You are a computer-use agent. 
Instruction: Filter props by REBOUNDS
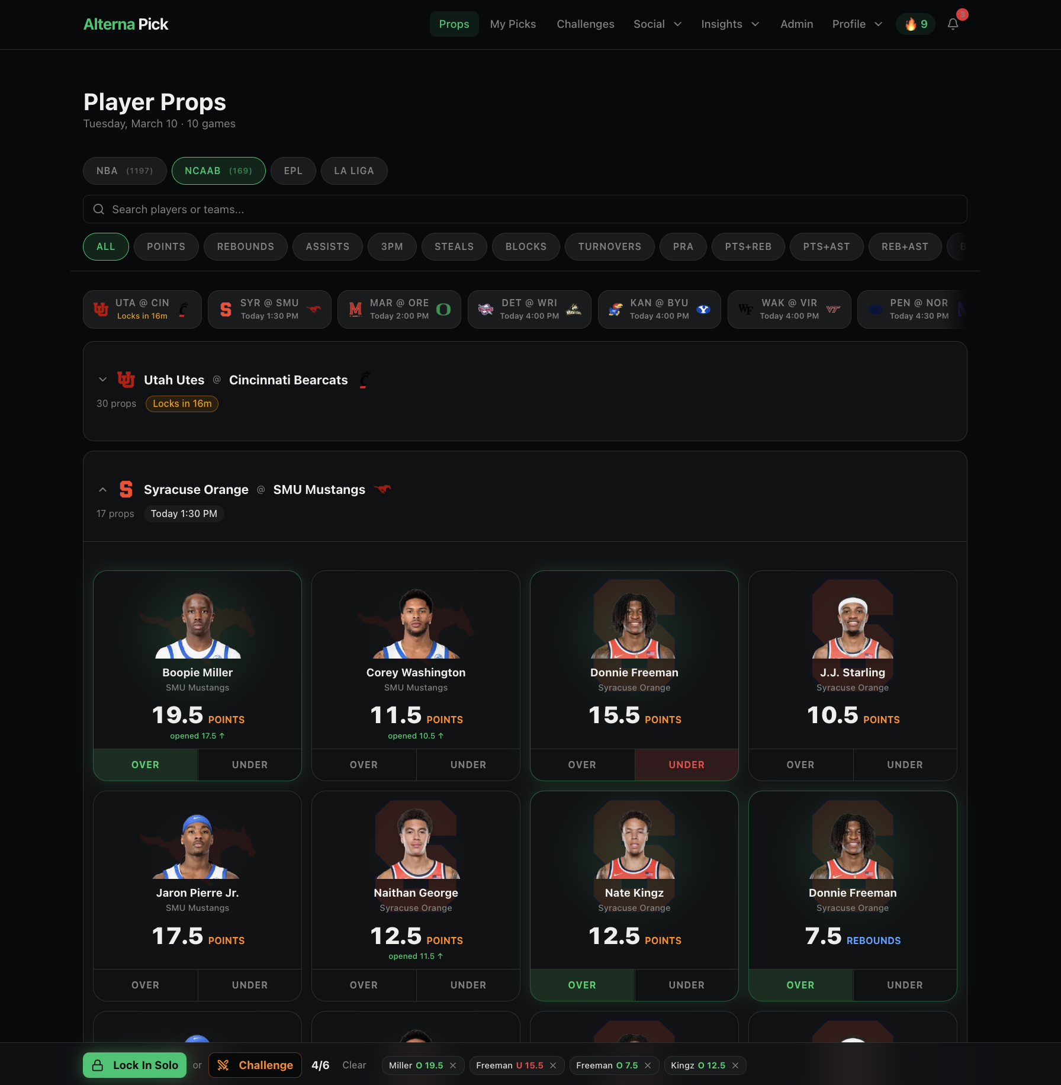coord(245,246)
